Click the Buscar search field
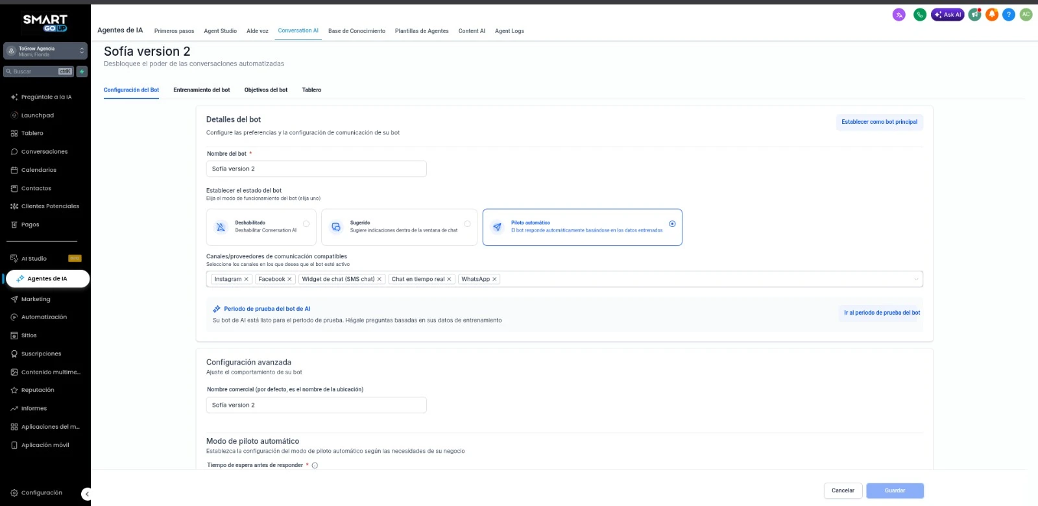The image size is (1038, 506). [39, 71]
